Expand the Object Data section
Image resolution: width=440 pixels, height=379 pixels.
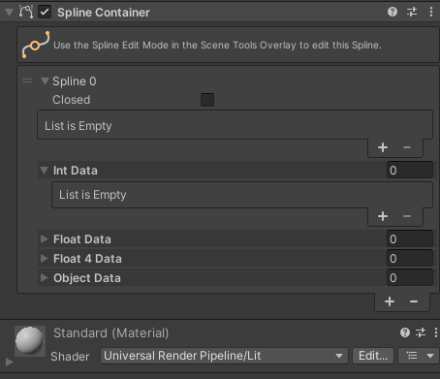click(x=45, y=278)
